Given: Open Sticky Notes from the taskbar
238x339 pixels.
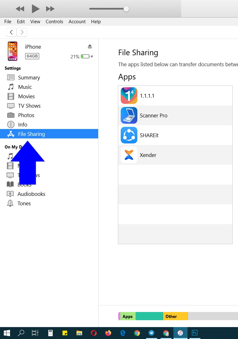Looking at the screenshot, I should coord(65,333).
